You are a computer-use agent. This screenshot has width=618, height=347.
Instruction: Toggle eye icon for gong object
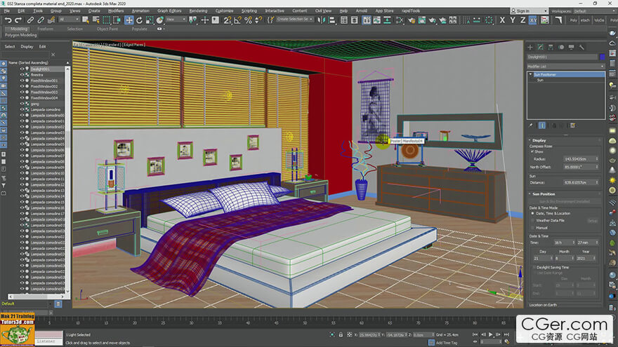pyautogui.click(x=22, y=104)
